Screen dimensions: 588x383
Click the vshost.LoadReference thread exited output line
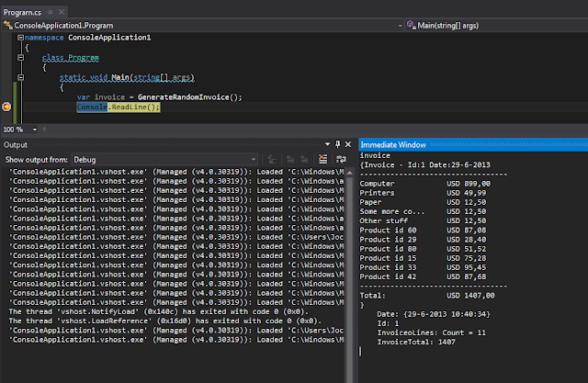pyautogui.click(x=165, y=321)
